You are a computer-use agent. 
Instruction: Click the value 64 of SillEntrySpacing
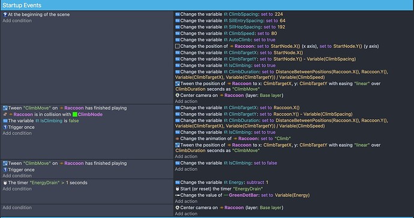tap(283, 20)
